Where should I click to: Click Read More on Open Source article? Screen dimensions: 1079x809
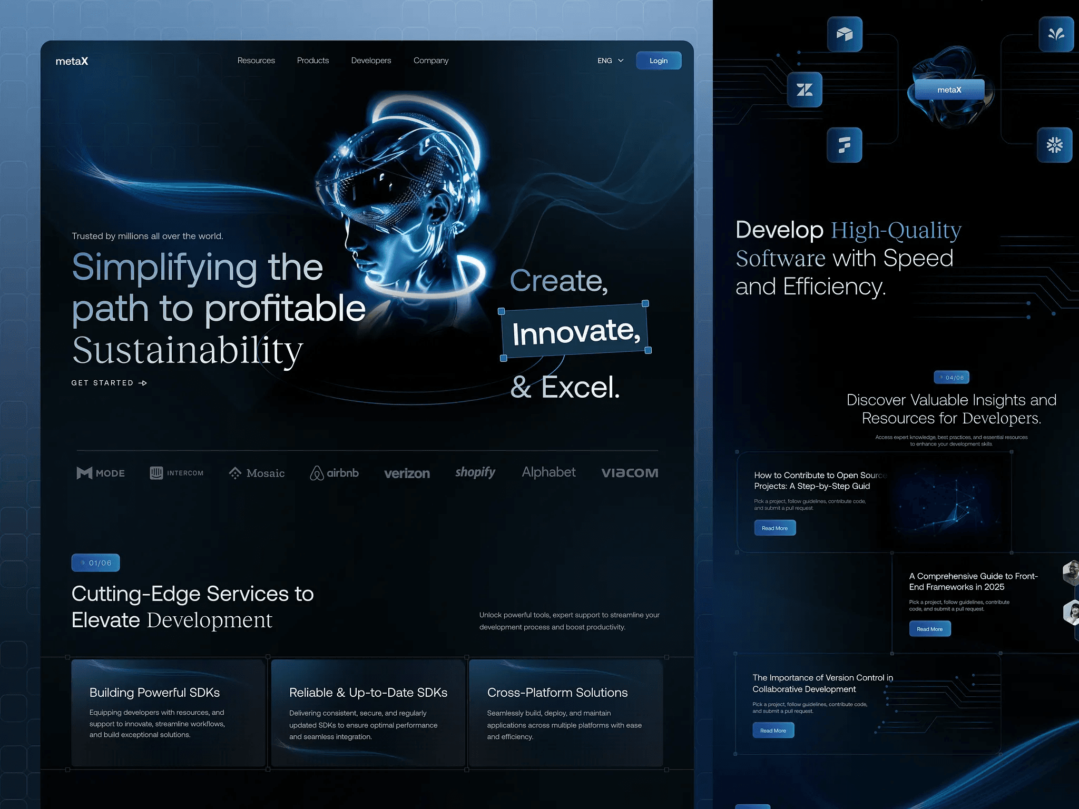(774, 528)
